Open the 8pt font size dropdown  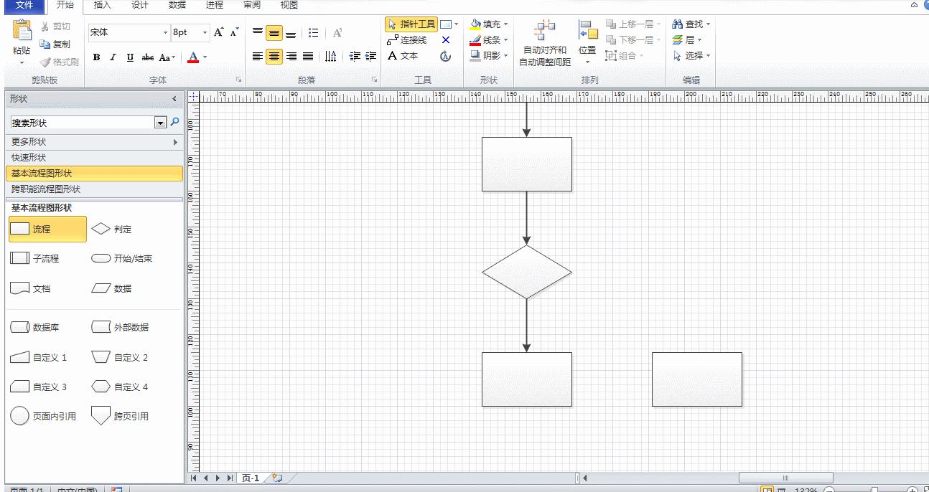205,32
